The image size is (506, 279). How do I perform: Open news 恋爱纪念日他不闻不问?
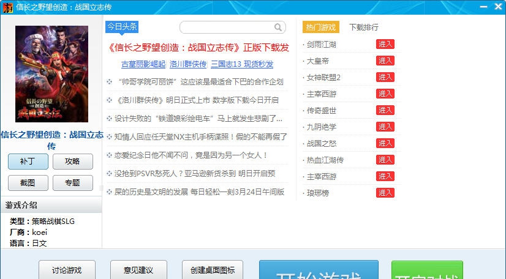point(191,155)
